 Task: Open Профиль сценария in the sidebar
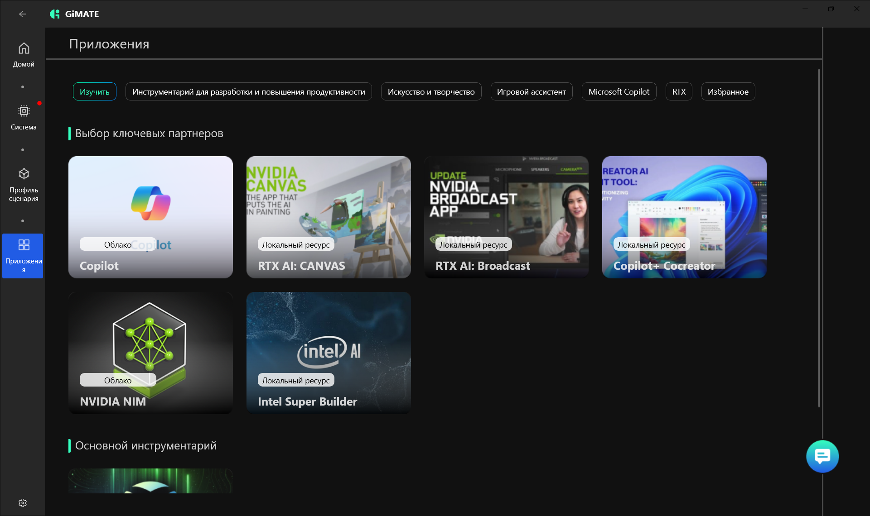24,185
